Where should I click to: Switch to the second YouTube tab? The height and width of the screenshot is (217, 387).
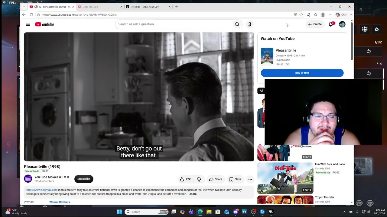point(99,7)
